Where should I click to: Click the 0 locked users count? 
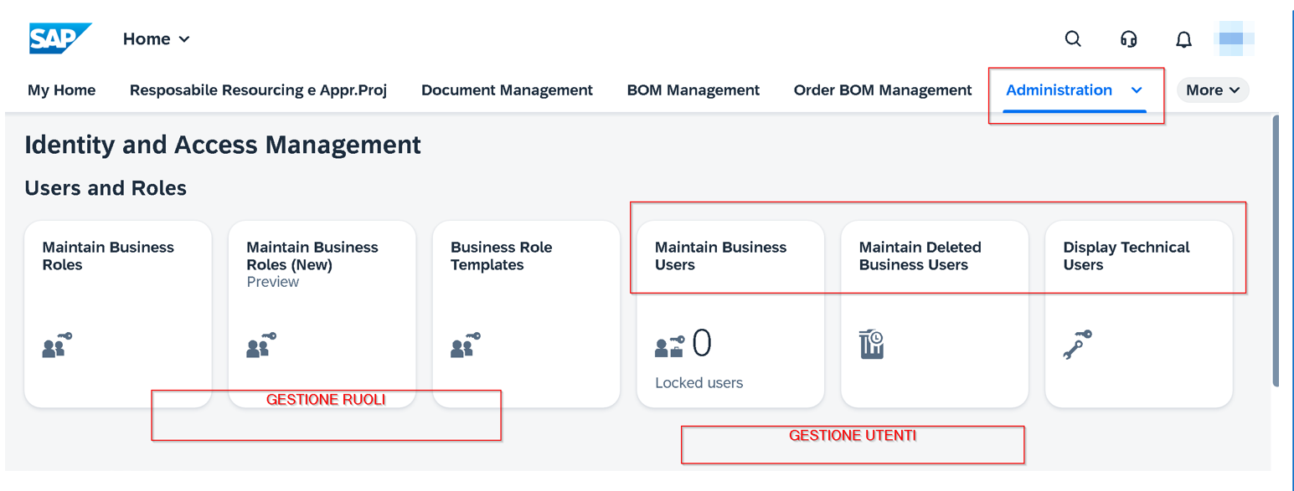702,343
